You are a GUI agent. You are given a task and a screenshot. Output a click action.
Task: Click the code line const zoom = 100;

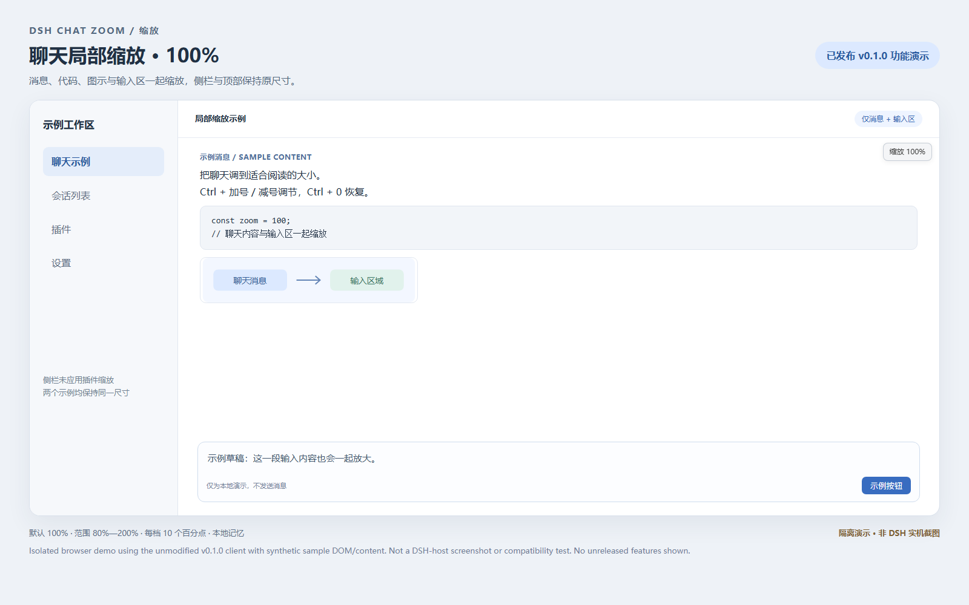(251, 221)
